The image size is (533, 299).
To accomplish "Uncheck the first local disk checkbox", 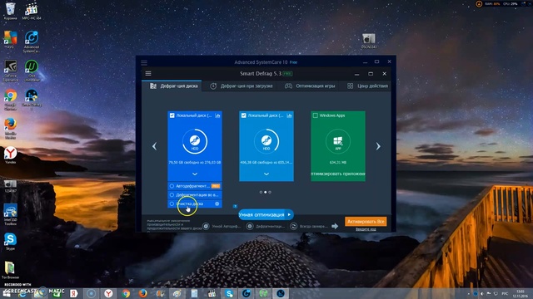I will pyautogui.click(x=172, y=115).
